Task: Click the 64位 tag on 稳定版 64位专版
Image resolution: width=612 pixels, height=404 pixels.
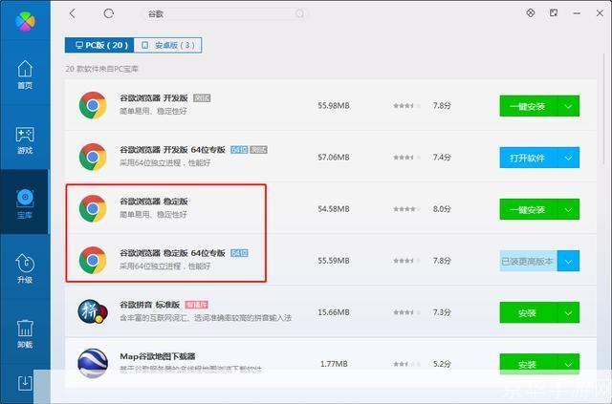Action: pyautogui.click(x=239, y=253)
